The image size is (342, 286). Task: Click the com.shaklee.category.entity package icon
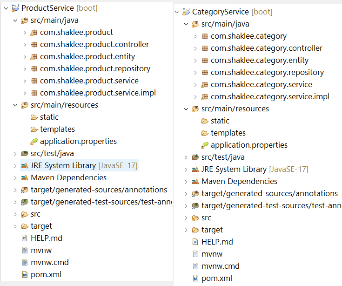[204, 60]
